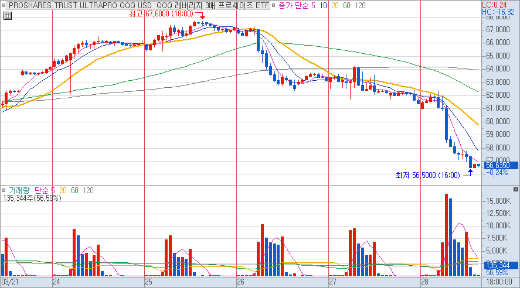Click the 18:00:00 time display
The width and height of the screenshot is (520, 288).
point(499,282)
